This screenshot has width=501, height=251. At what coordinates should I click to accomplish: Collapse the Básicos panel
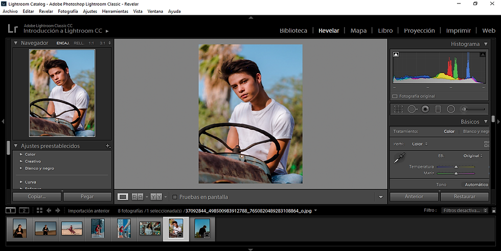[486, 122]
